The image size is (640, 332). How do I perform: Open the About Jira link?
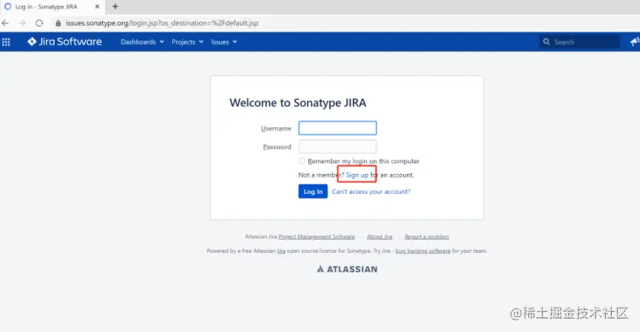pyautogui.click(x=380, y=237)
